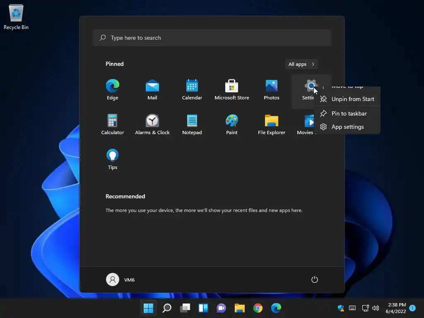
Task: Open the VM6 user account menu
Action: click(x=120, y=279)
